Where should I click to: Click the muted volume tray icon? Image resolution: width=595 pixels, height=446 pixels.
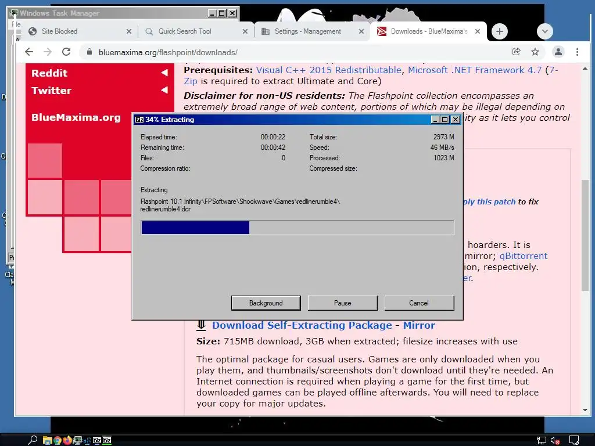555,440
